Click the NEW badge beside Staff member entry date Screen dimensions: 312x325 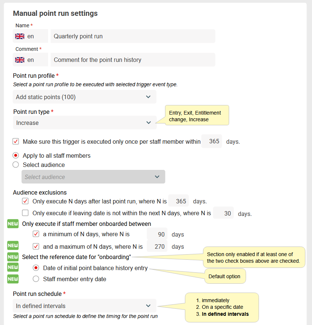(x=13, y=279)
